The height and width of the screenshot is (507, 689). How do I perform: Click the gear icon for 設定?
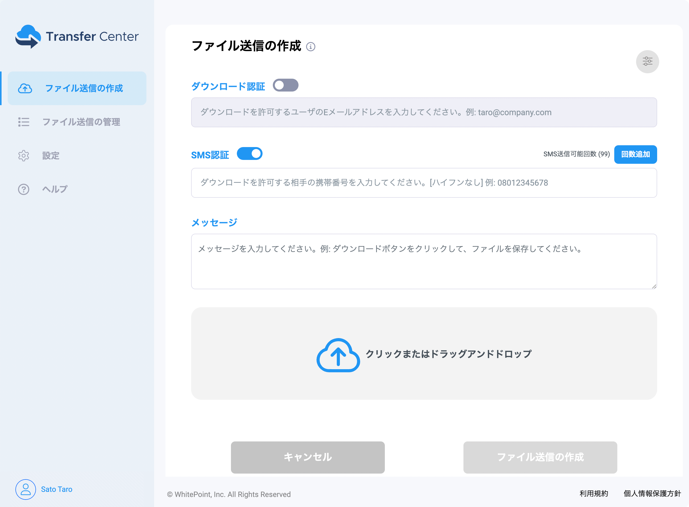click(24, 156)
